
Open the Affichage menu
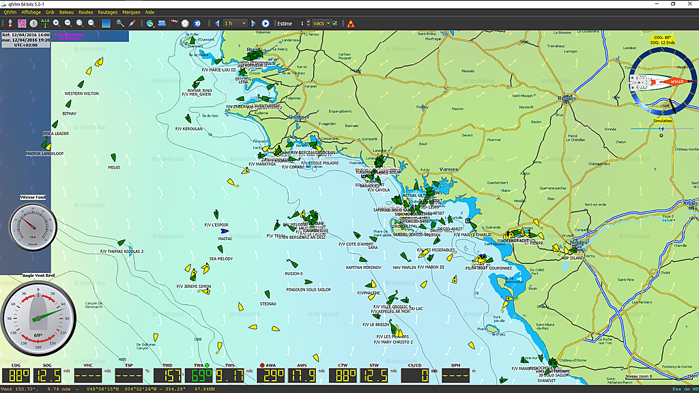tap(31, 12)
